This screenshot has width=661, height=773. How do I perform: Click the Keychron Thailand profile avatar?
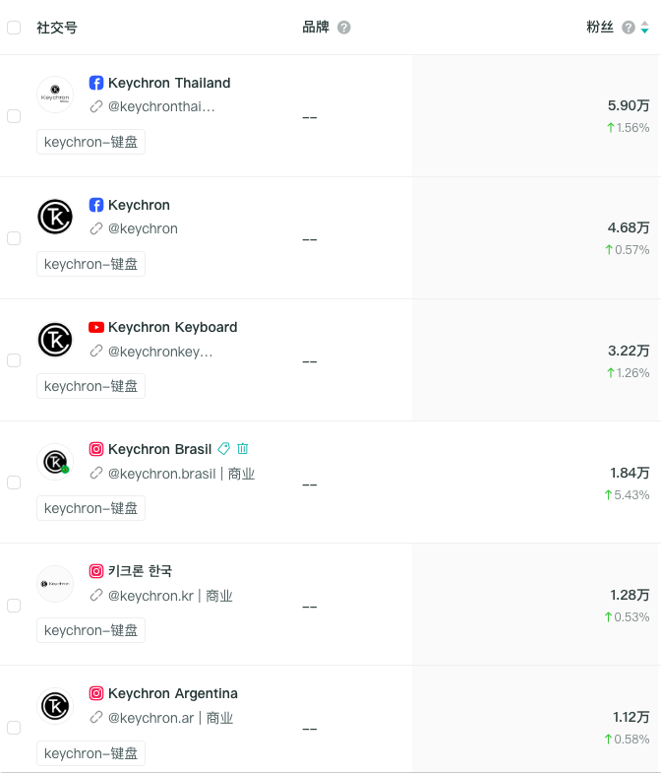(55, 95)
